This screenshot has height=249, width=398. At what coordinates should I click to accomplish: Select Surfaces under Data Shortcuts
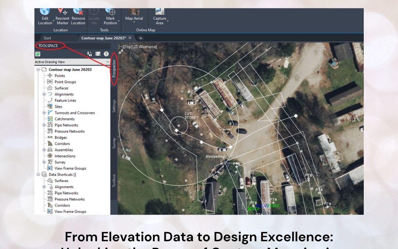coord(62,181)
